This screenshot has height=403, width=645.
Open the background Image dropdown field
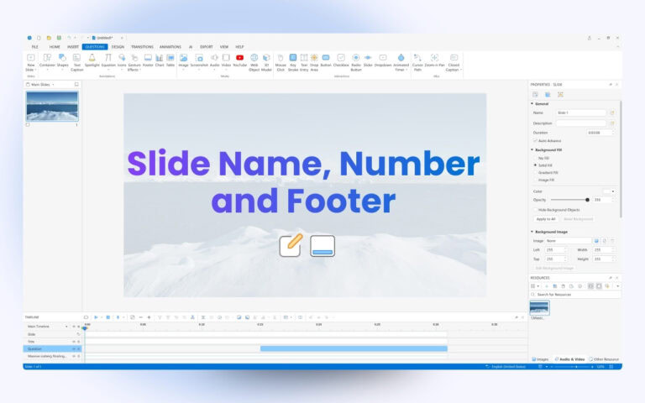coord(569,241)
